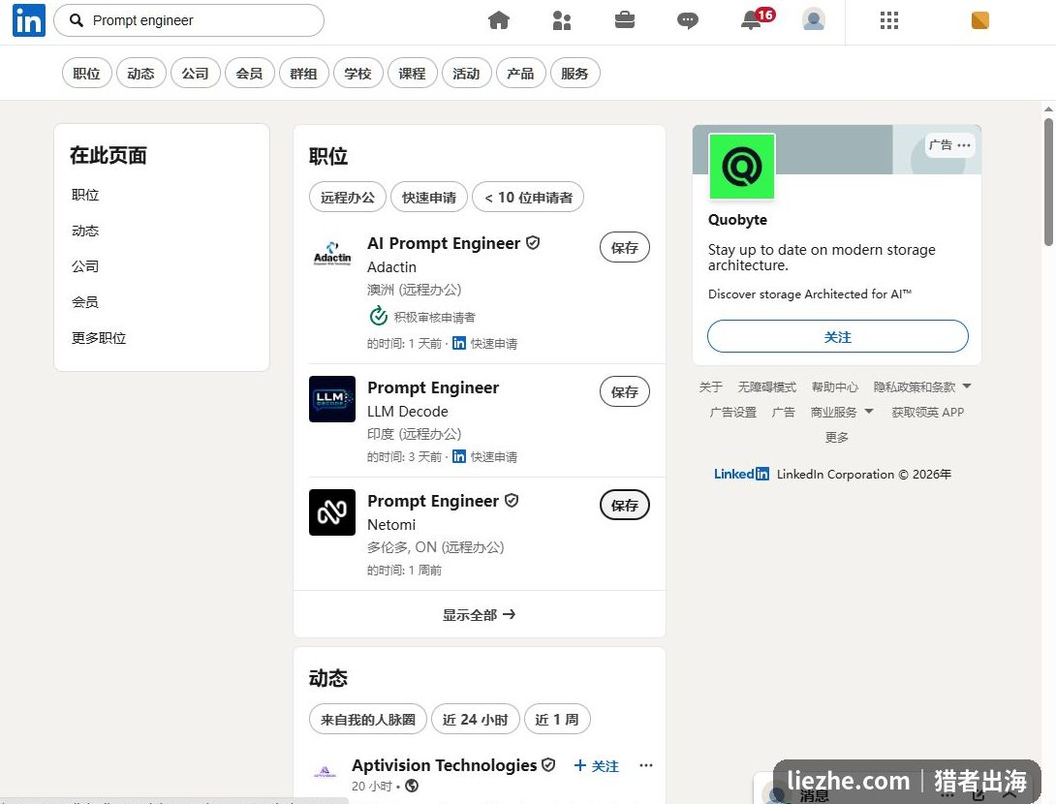
Task: Toggle the 近 24 小时 filter chip
Action: [x=476, y=719]
